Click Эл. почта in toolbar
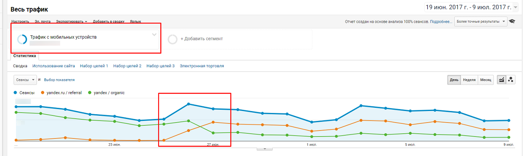 43,21
